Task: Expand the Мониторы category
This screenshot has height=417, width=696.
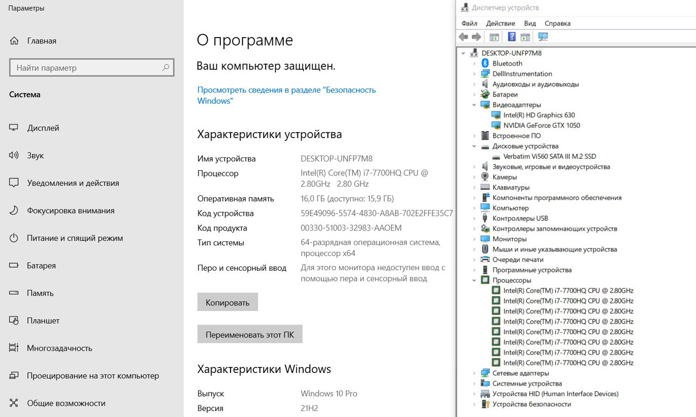Action: [474, 239]
